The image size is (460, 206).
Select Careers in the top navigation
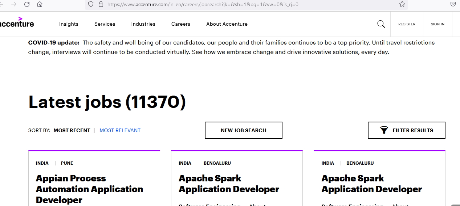(x=181, y=24)
